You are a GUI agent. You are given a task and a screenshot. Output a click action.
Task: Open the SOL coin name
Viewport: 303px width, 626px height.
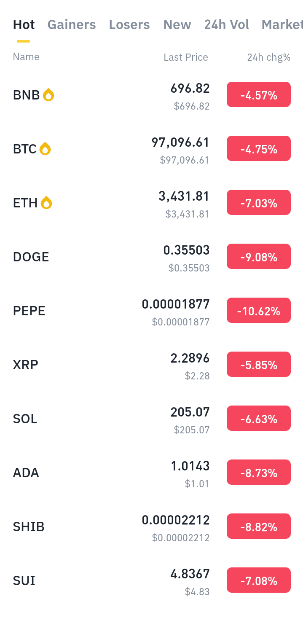click(25, 419)
